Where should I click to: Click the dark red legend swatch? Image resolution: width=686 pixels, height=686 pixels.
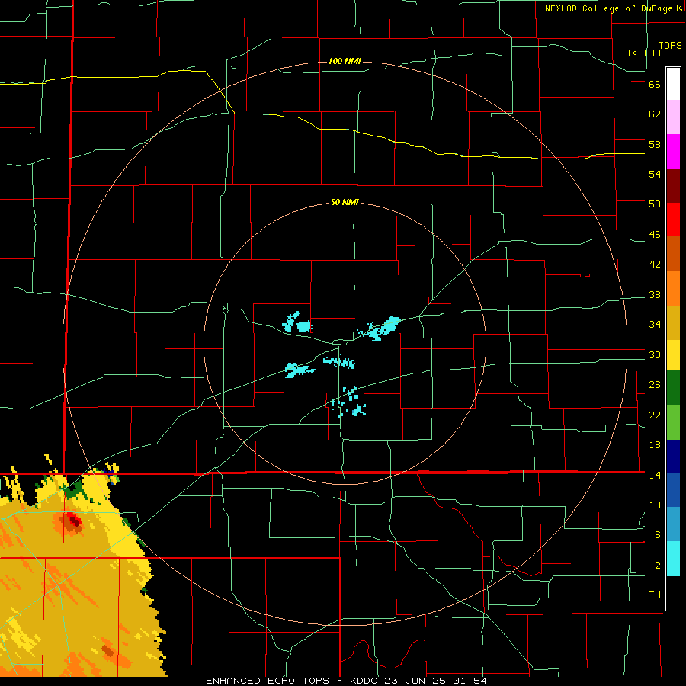673,186
